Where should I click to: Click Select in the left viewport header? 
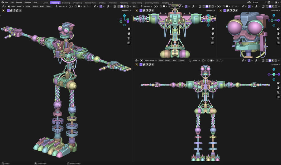coord(35,6)
